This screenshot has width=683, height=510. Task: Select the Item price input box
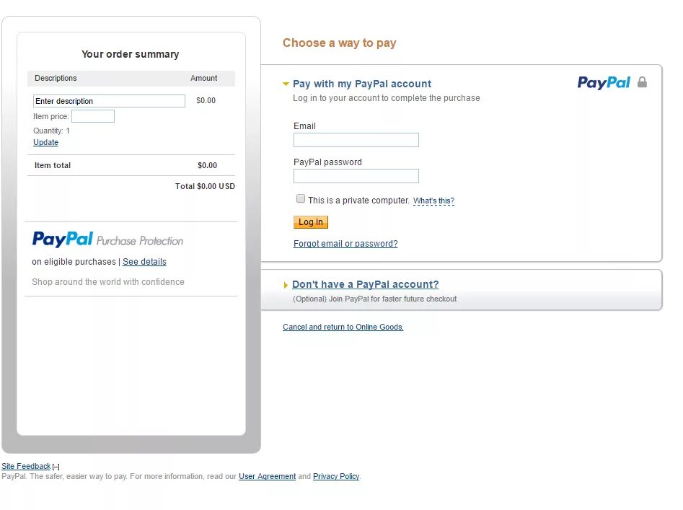pyautogui.click(x=92, y=116)
